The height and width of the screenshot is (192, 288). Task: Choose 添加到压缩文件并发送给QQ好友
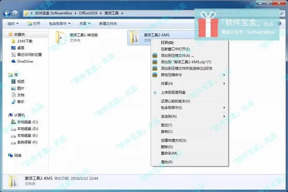click(x=189, y=68)
